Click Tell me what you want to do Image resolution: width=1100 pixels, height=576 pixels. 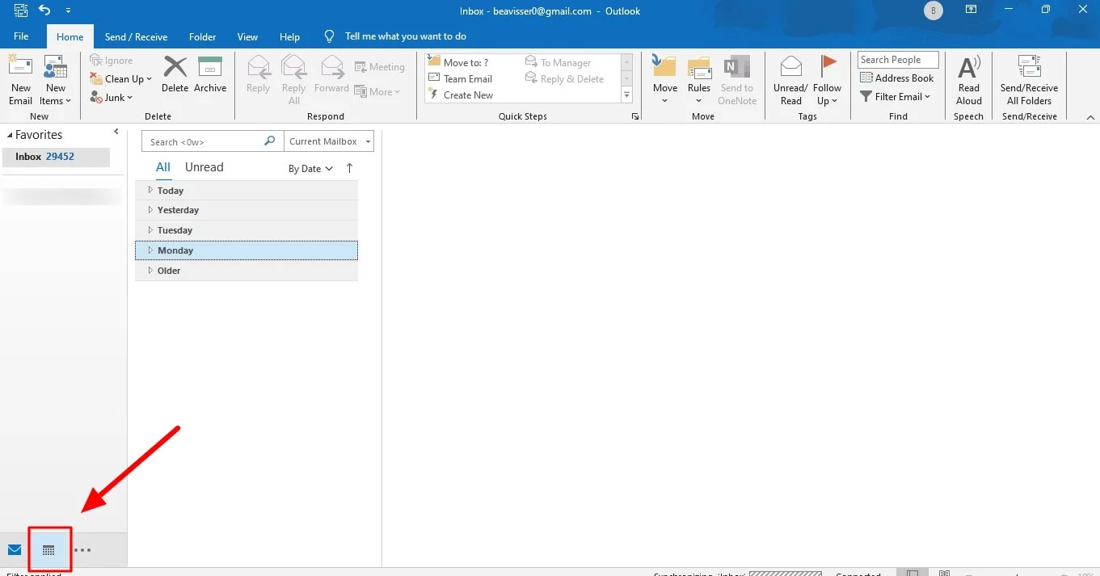[395, 36]
